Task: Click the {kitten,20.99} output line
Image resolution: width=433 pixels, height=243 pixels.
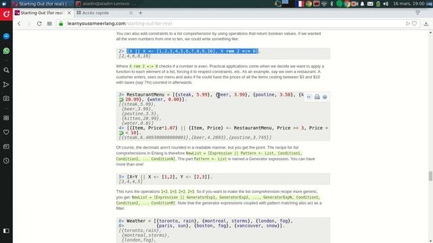Action: (141, 119)
